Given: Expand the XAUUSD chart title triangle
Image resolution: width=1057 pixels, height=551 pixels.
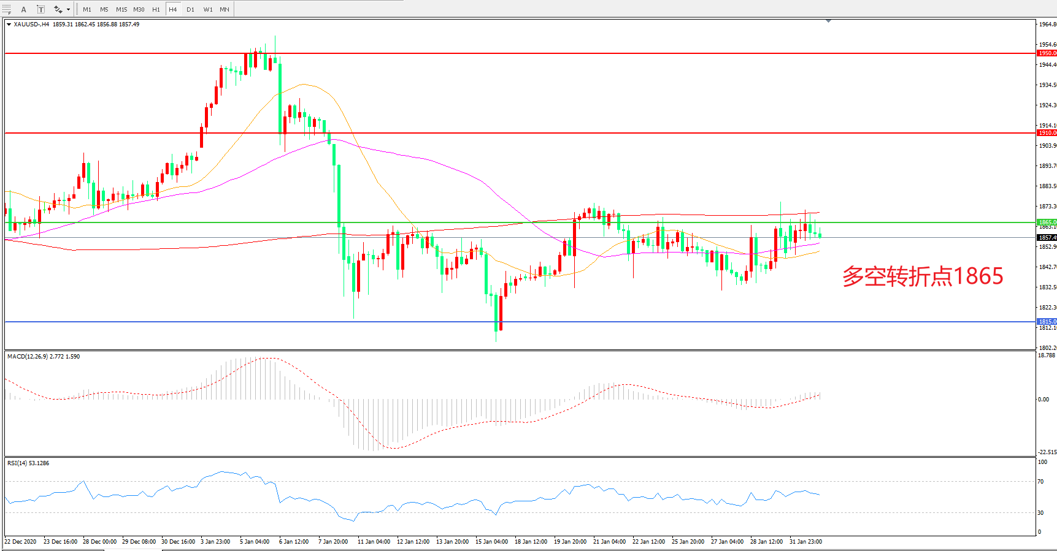Looking at the screenshot, I should click(x=9, y=25).
